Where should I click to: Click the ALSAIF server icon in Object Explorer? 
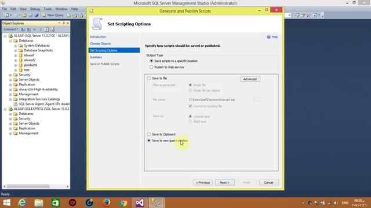10,36
